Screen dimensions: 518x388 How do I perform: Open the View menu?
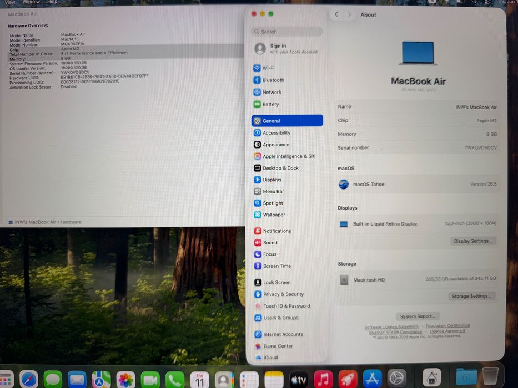pos(9,2)
